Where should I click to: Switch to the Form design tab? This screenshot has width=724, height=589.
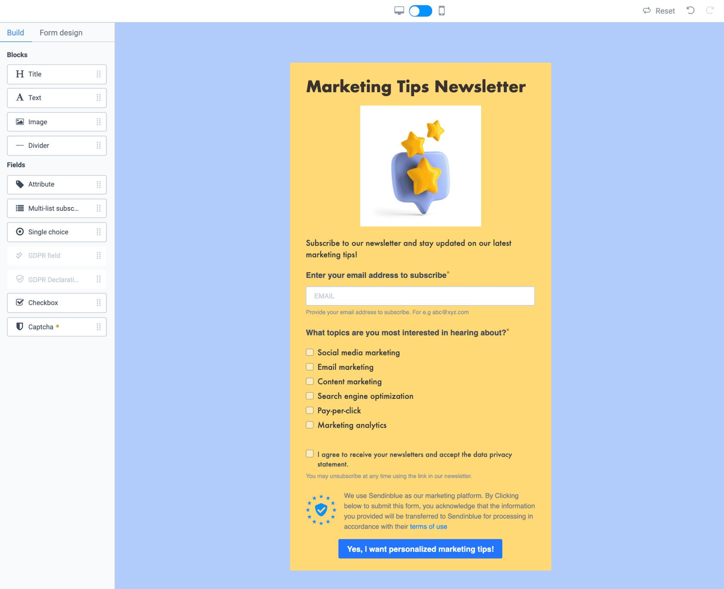click(61, 33)
